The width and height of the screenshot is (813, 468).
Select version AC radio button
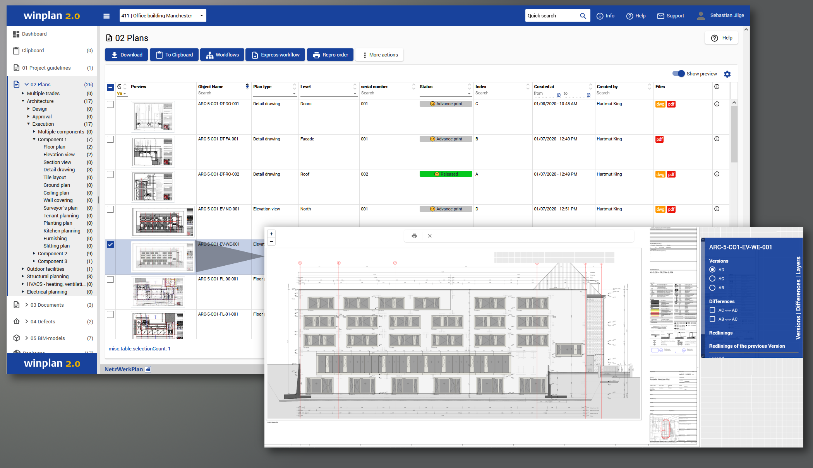(712, 278)
